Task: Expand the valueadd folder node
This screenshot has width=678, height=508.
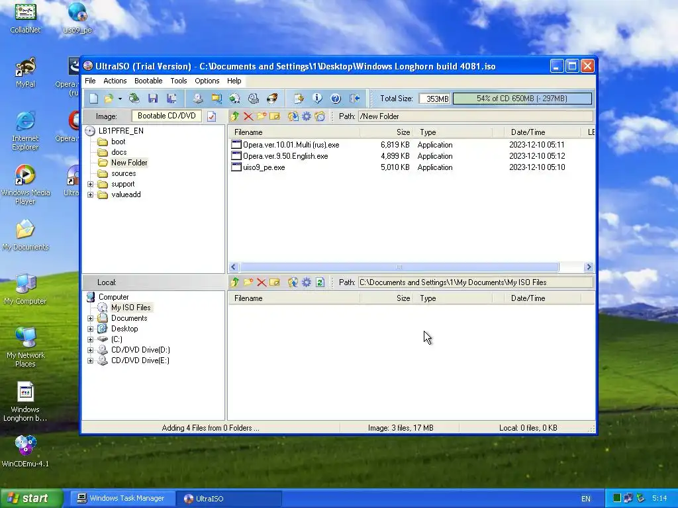Action: [90, 195]
